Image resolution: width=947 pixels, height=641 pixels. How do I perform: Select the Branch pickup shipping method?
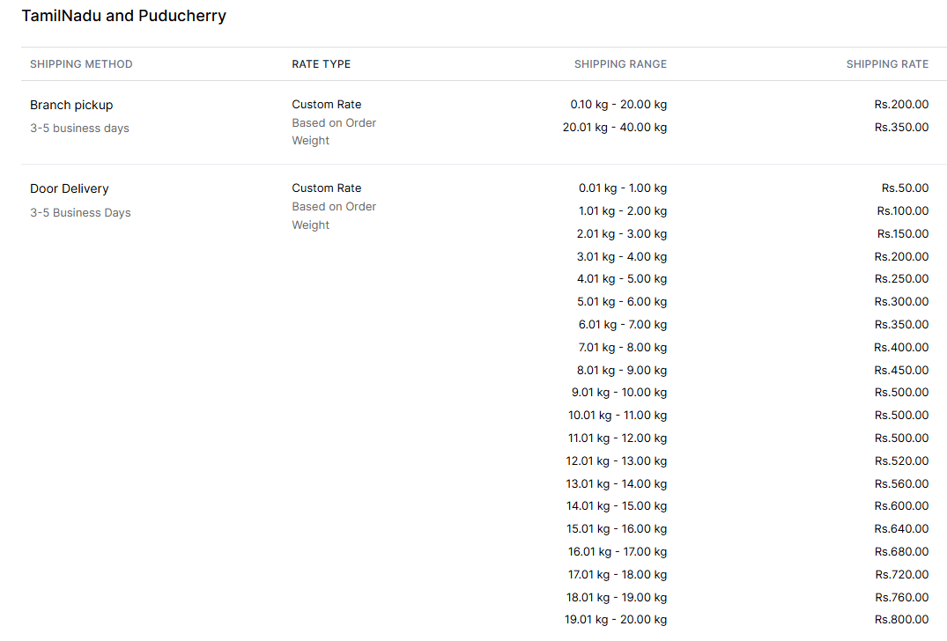[71, 105]
